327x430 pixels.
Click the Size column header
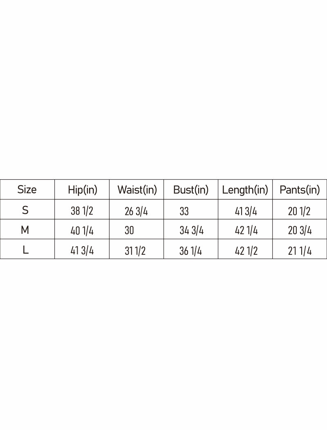(x=27, y=190)
